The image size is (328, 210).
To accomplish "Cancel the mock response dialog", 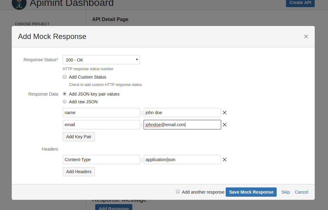I will pos(301,192).
